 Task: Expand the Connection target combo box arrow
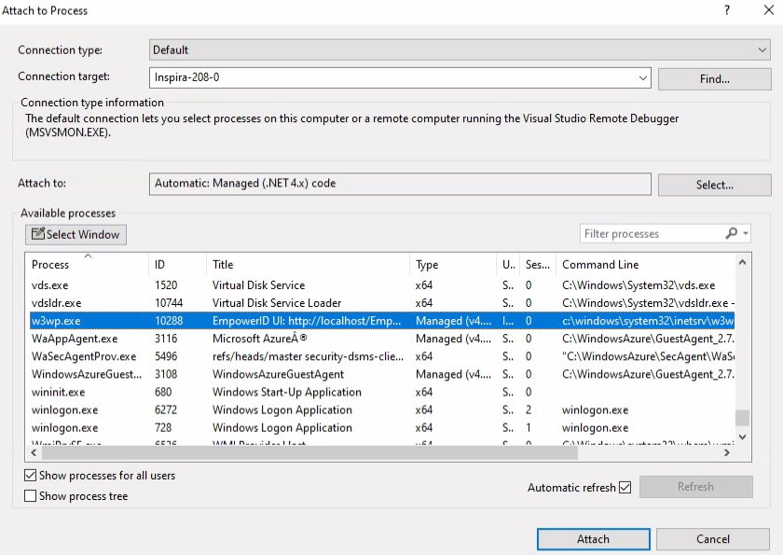click(642, 78)
